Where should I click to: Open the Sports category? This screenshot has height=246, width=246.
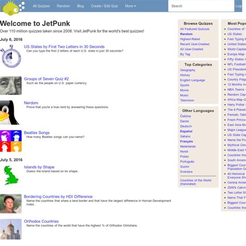click(x=185, y=85)
